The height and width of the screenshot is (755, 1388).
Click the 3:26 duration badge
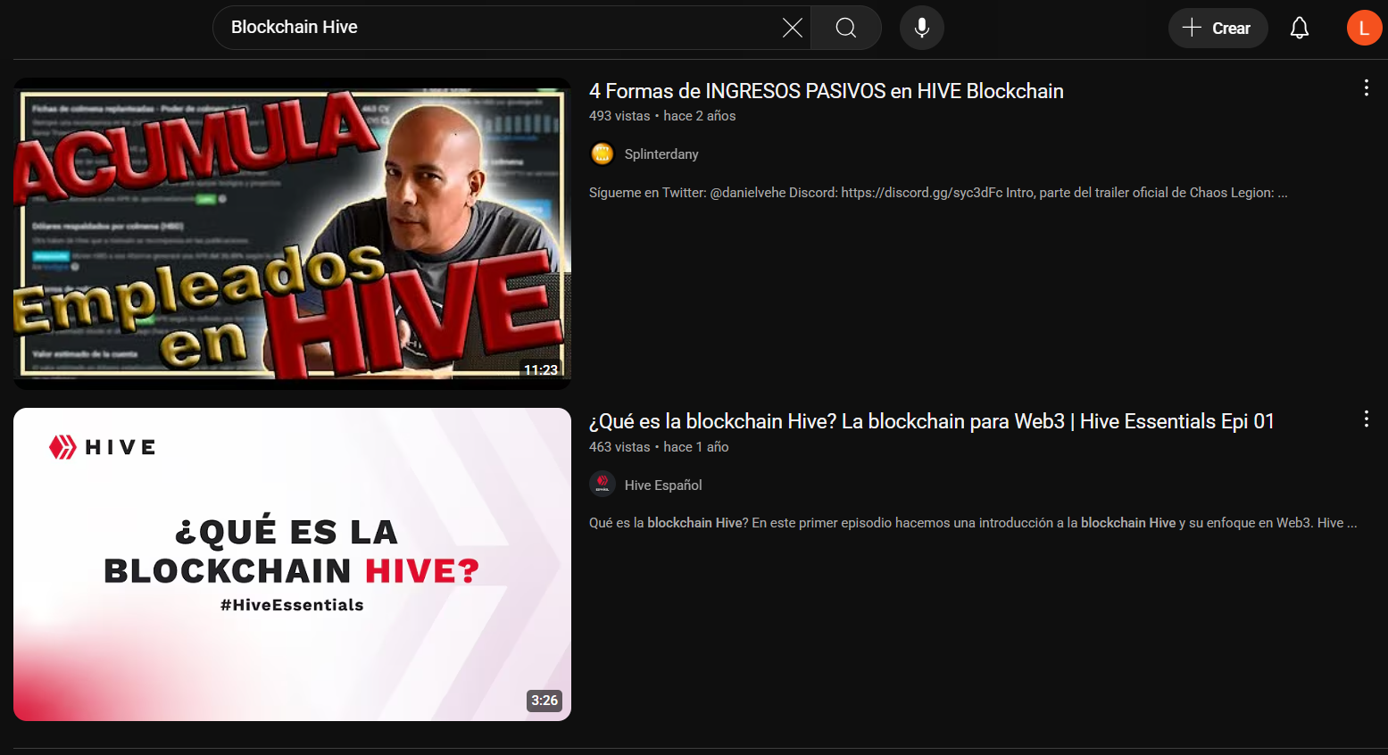pos(544,701)
